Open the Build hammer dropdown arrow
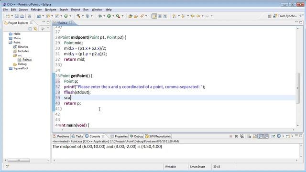This screenshot has width=306, height=172. click(83, 16)
